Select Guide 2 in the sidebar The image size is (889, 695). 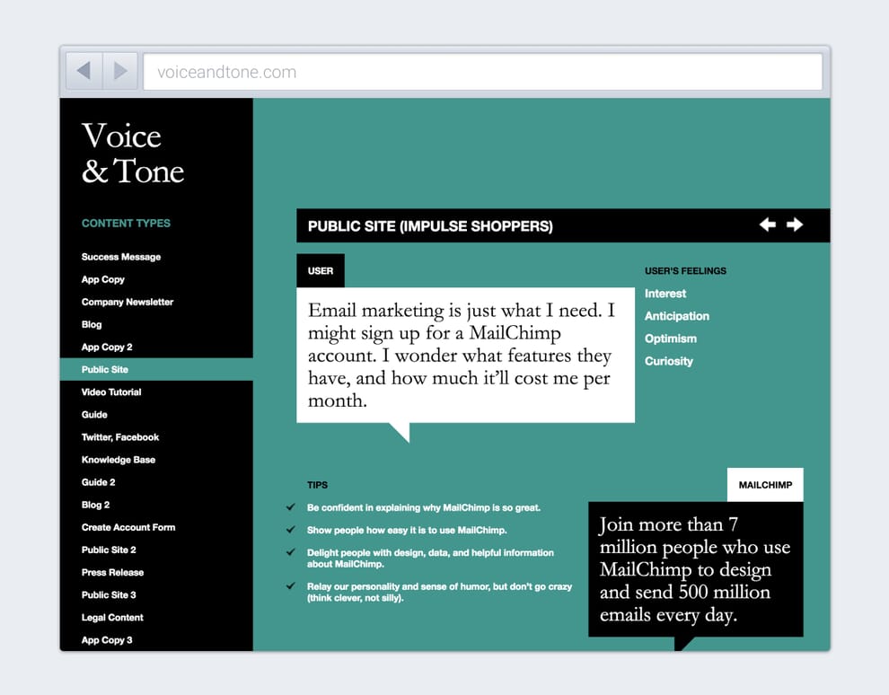(x=98, y=482)
